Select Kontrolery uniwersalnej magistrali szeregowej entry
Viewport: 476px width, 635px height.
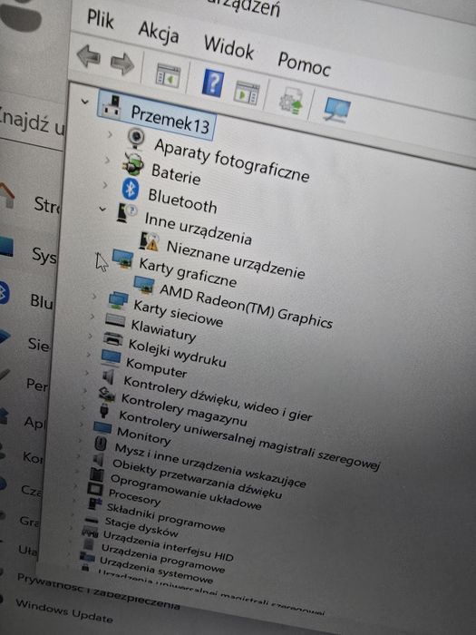[x=249, y=441]
